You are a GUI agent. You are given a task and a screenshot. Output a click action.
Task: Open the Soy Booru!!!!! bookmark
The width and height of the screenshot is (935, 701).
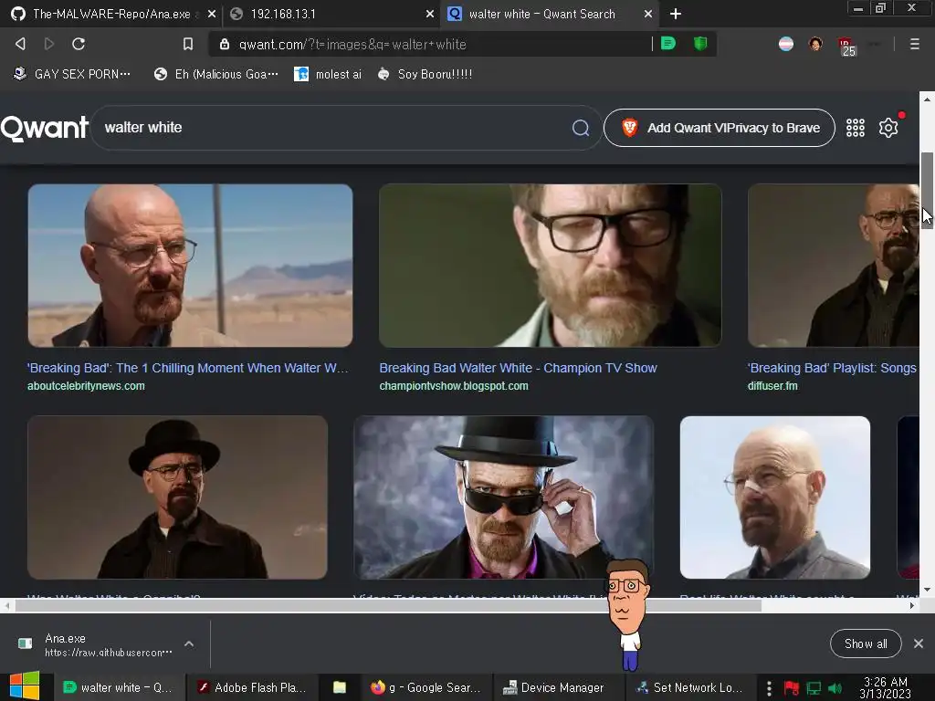(x=425, y=74)
